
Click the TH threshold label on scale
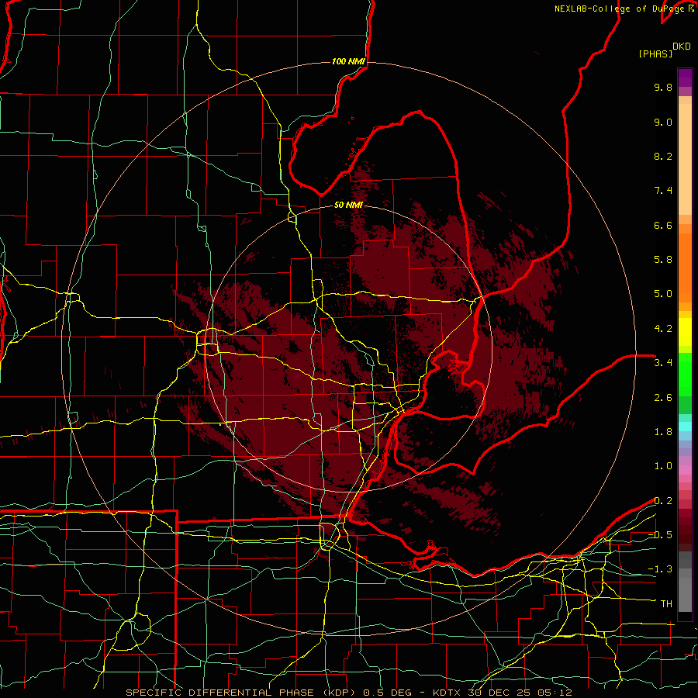666,604
